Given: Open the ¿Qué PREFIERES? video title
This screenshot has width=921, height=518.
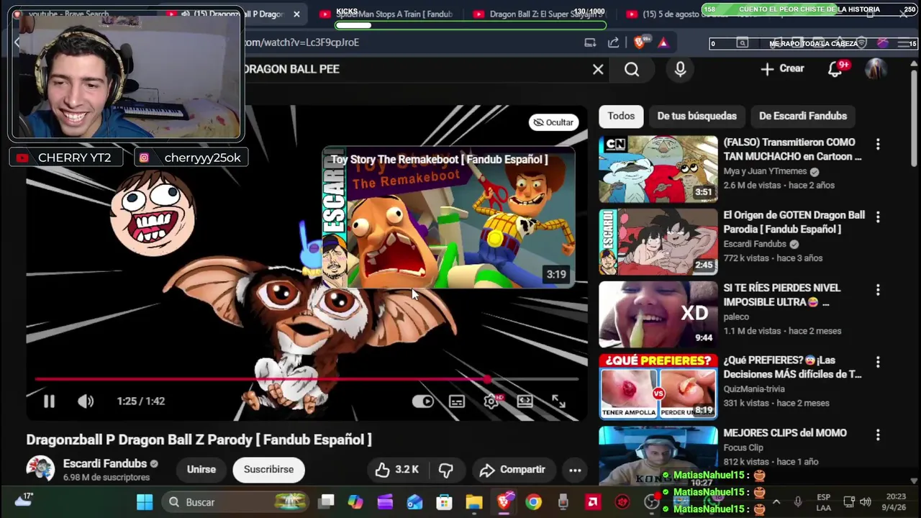Looking at the screenshot, I should (792, 367).
